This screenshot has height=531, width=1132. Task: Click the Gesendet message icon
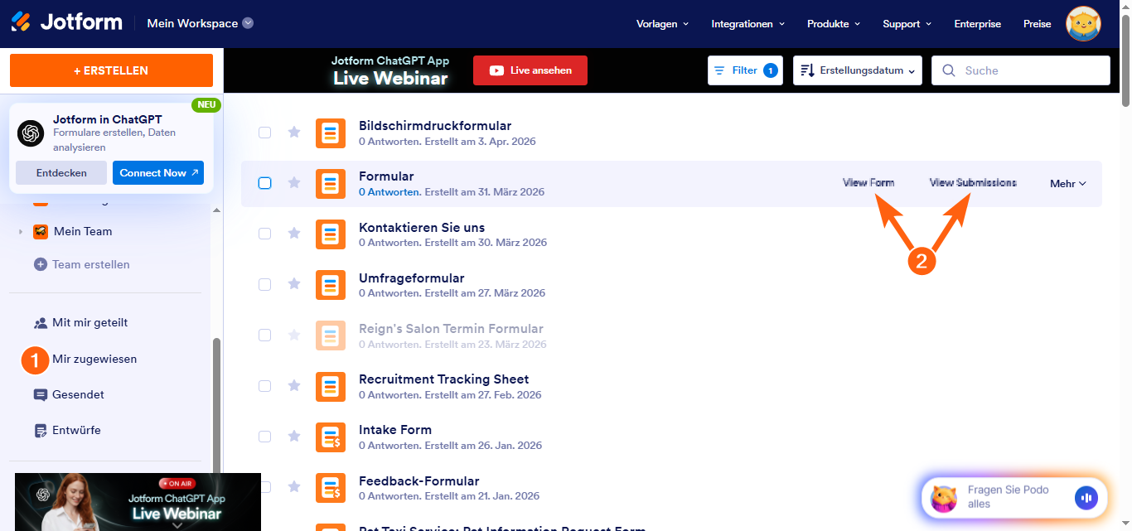click(x=41, y=395)
